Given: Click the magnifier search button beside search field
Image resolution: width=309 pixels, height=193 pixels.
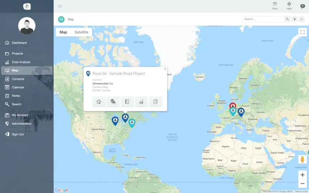Looking at the screenshot, I should tap(288, 19).
